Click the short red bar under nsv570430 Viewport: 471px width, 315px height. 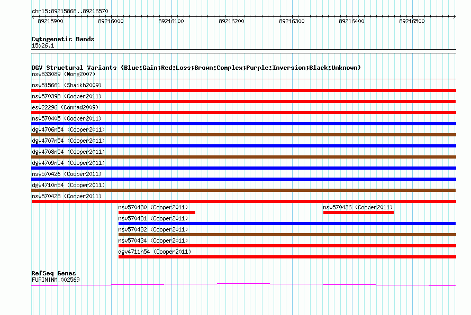click(x=157, y=212)
